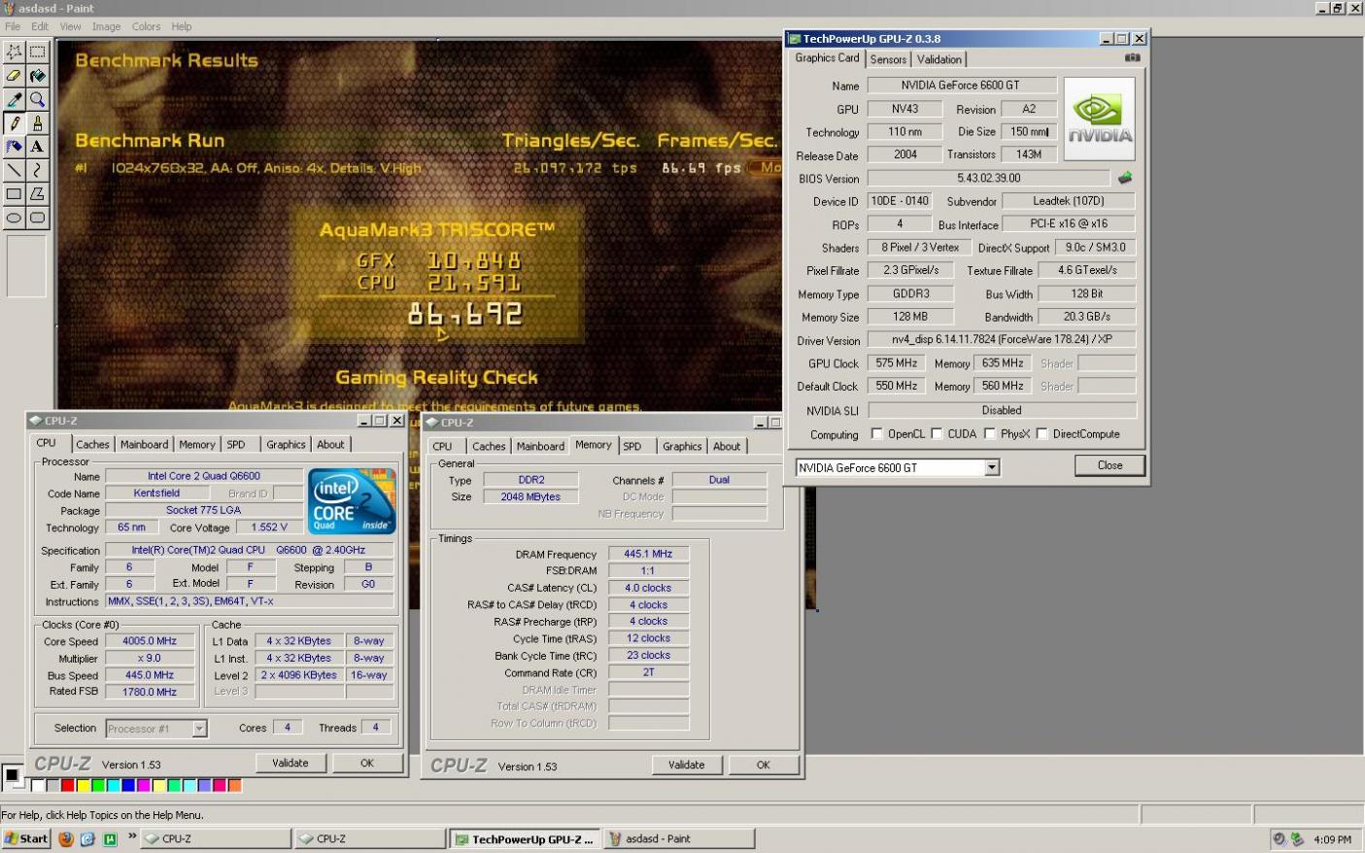Select the Airbrush spray can tool
Screen dimensions: 1365x853
(x=14, y=147)
